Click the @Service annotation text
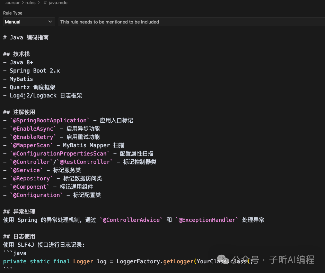The image size is (325, 273). point(27,170)
